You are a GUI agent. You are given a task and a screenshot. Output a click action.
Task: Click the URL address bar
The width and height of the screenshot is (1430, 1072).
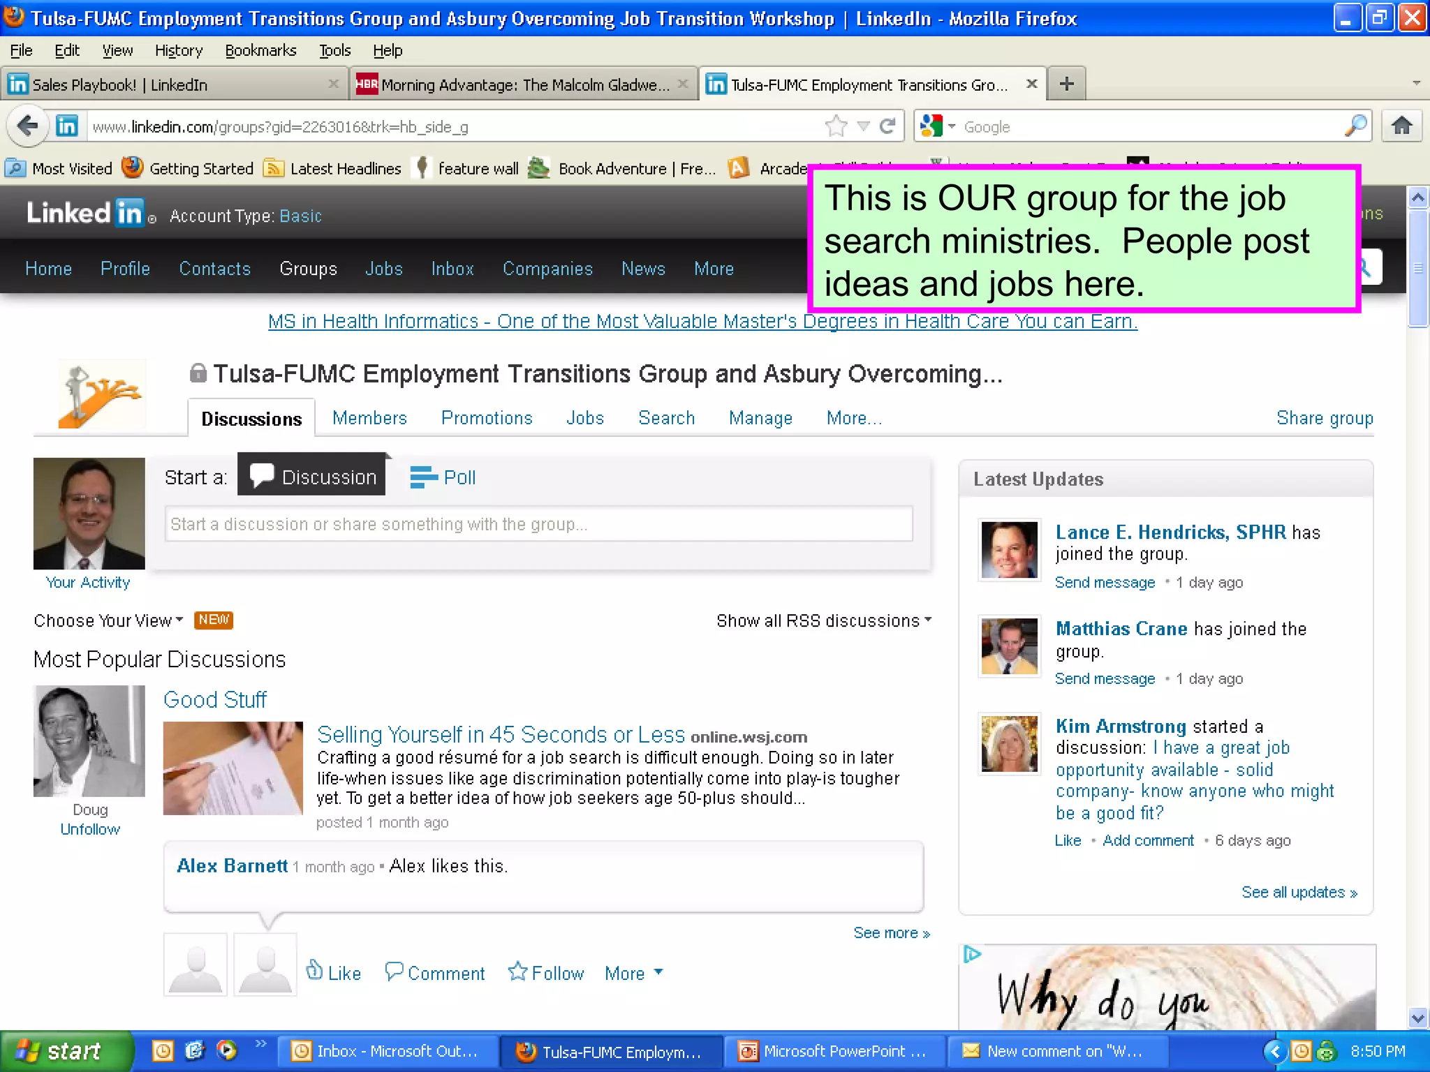(x=454, y=126)
